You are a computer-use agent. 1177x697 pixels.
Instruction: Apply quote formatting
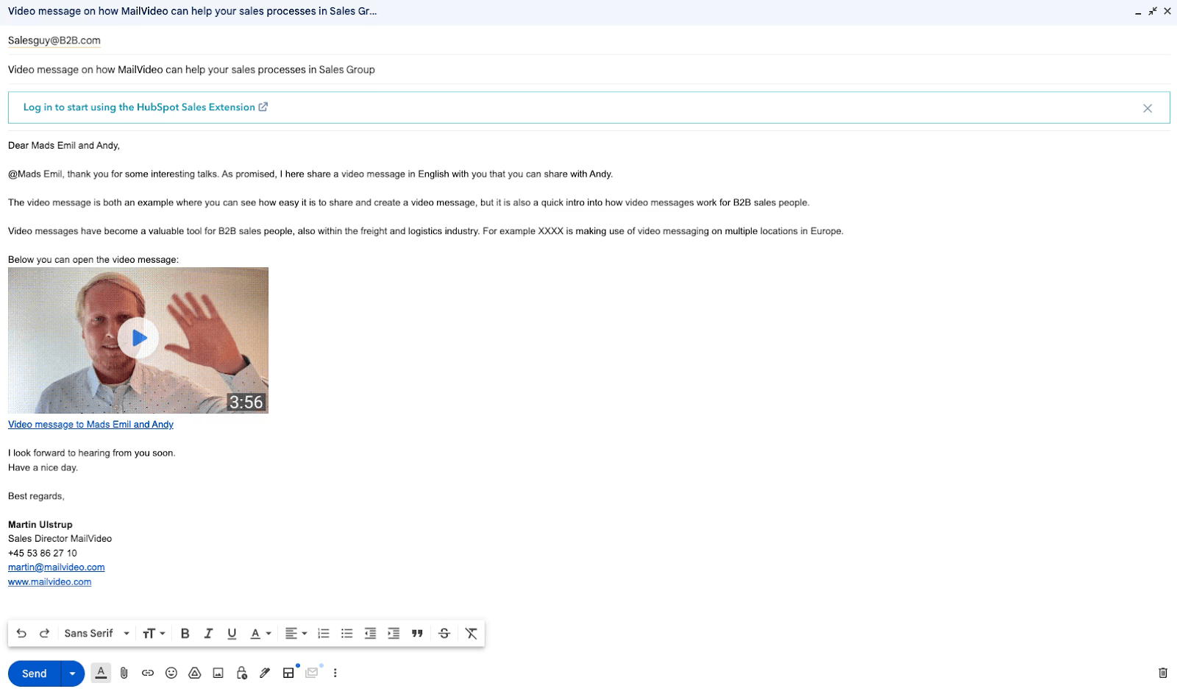(x=417, y=633)
